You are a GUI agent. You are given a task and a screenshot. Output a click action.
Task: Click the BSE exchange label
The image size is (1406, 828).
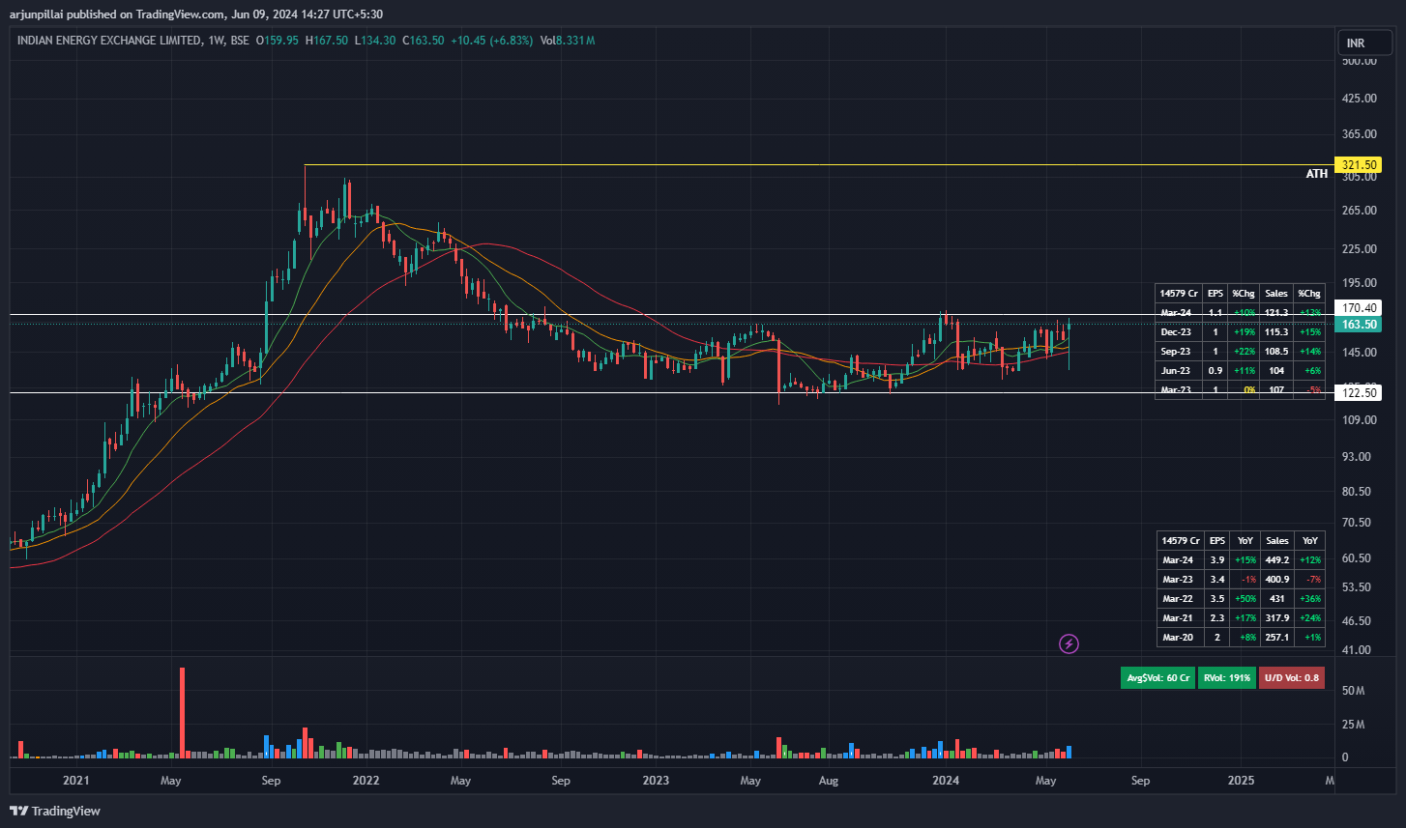(241, 41)
